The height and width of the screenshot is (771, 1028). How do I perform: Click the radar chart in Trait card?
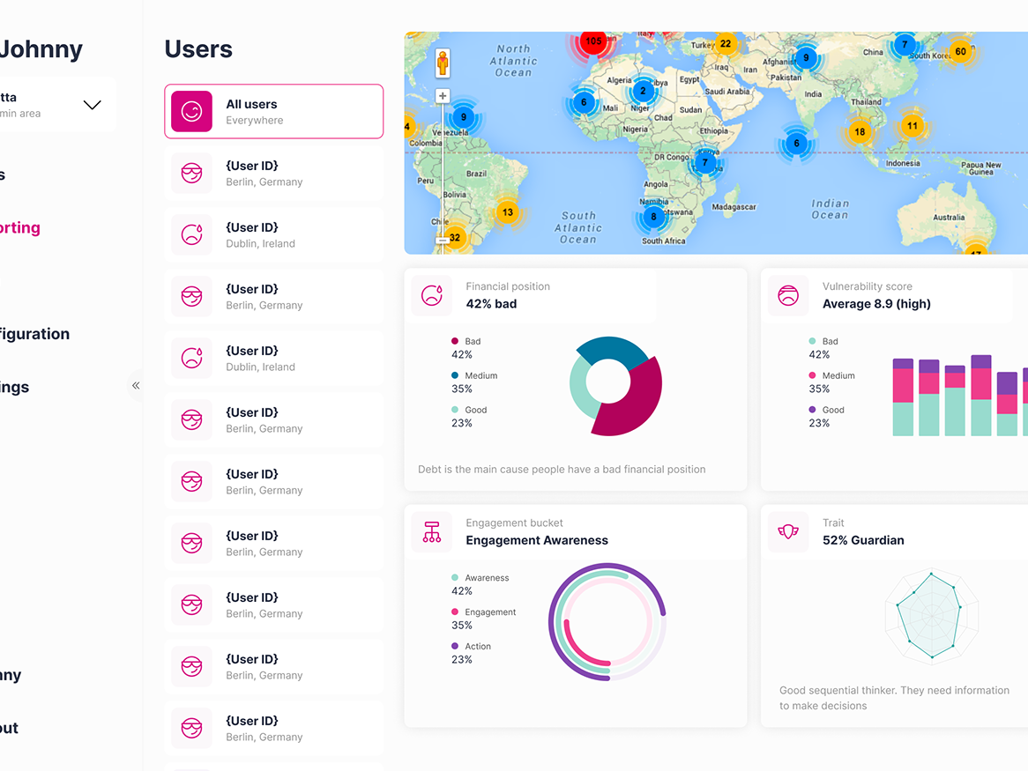[932, 615]
